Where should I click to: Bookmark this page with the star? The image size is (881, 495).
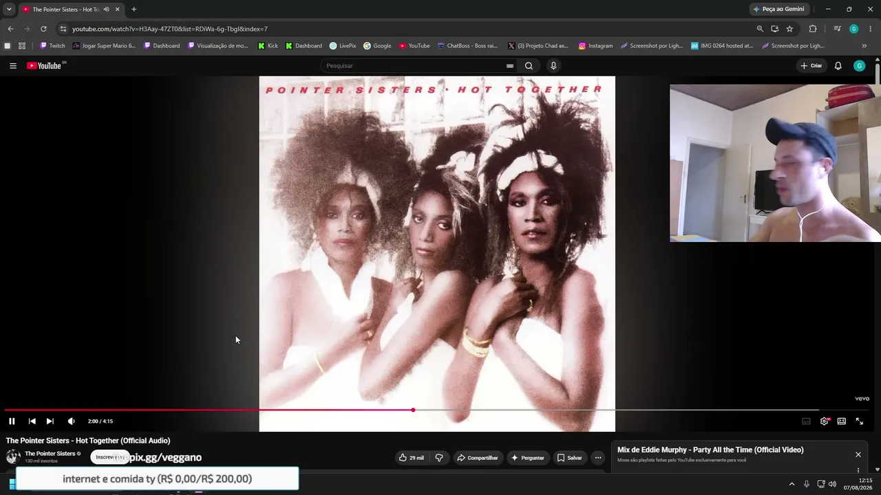click(789, 29)
